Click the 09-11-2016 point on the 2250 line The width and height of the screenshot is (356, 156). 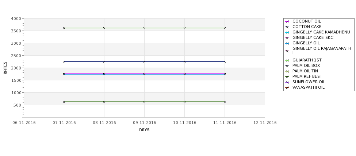click(x=144, y=61)
